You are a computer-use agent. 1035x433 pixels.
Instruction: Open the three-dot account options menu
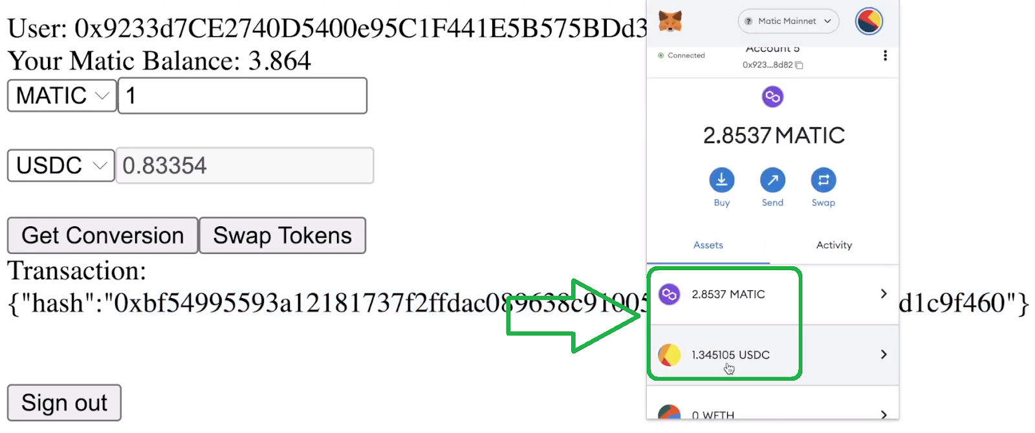pyautogui.click(x=885, y=56)
